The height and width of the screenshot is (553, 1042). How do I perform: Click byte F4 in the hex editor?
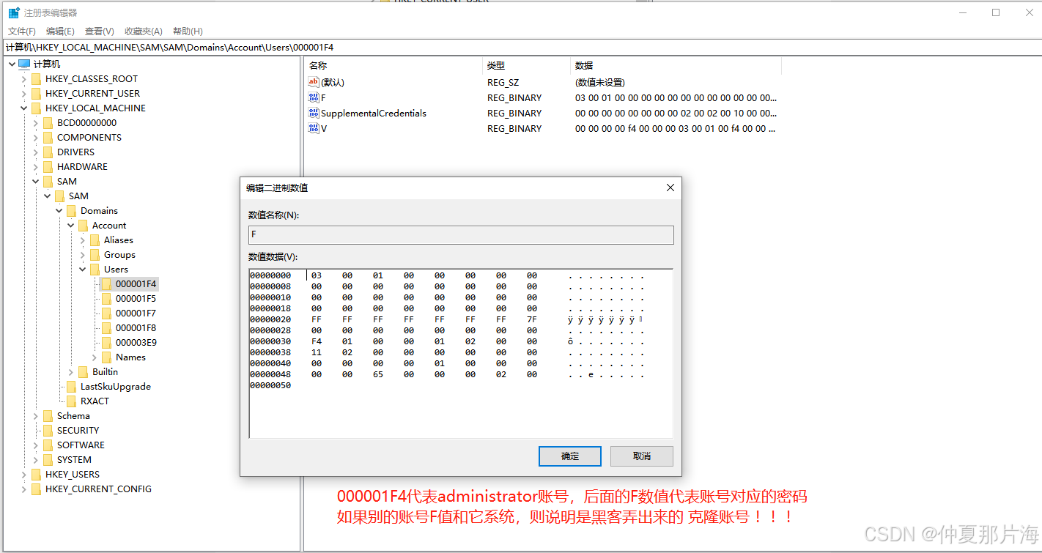[317, 341]
